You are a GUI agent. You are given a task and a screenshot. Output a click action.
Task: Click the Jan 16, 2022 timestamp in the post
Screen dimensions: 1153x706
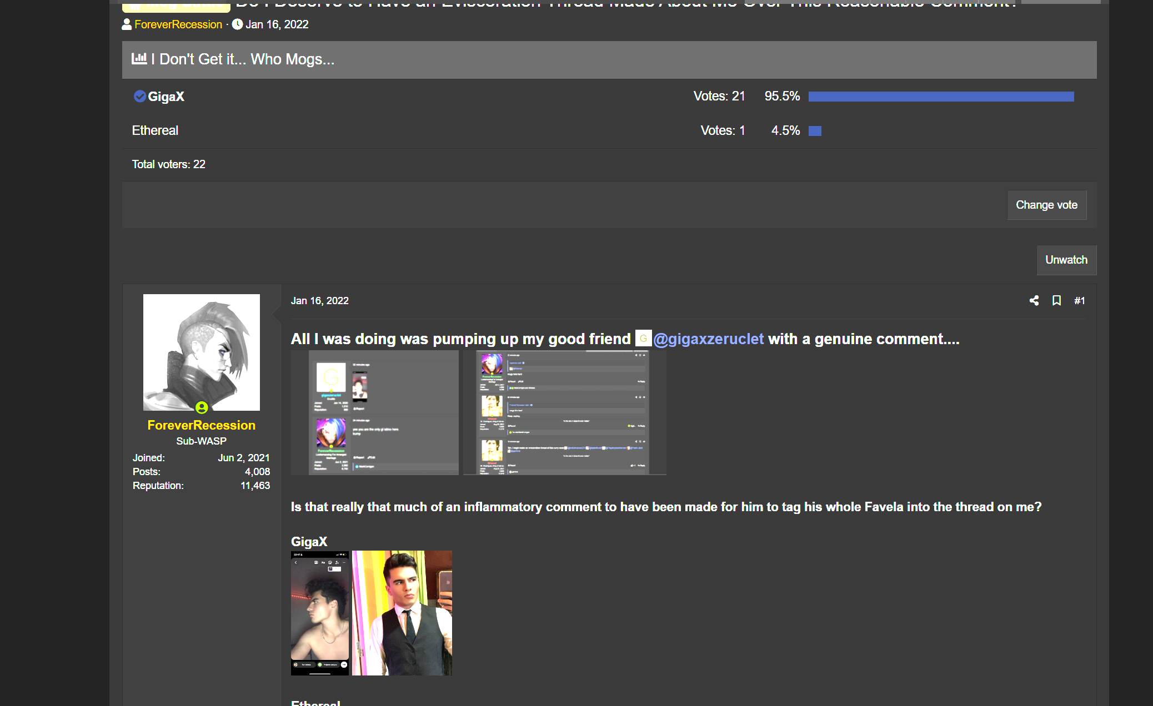coord(320,300)
